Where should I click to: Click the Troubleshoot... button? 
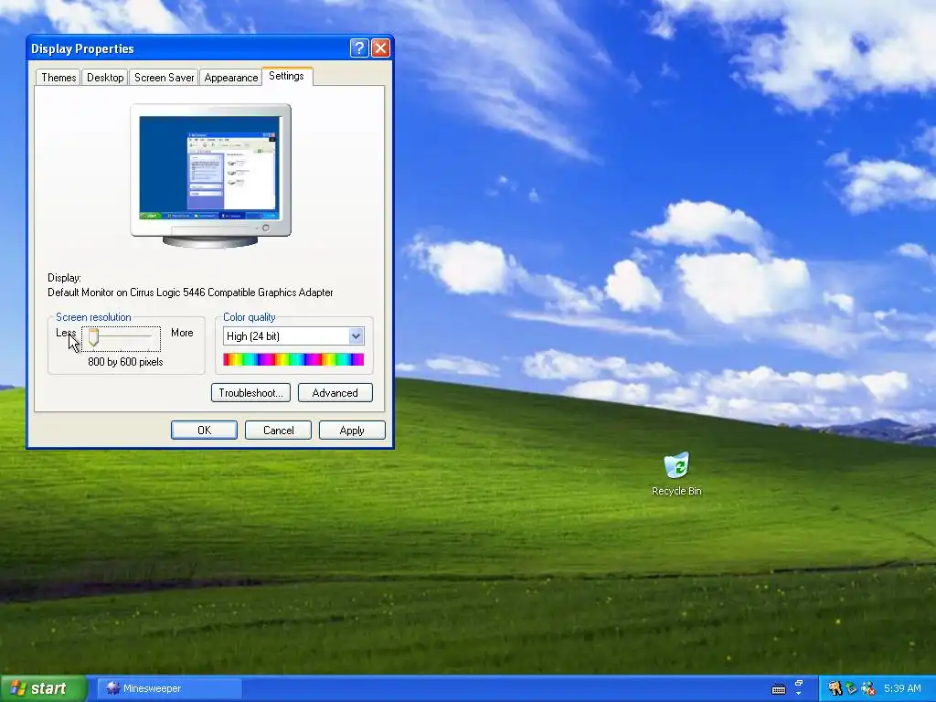click(250, 393)
